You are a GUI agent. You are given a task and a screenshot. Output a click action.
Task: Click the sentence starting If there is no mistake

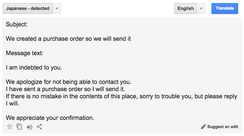tap(121, 96)
